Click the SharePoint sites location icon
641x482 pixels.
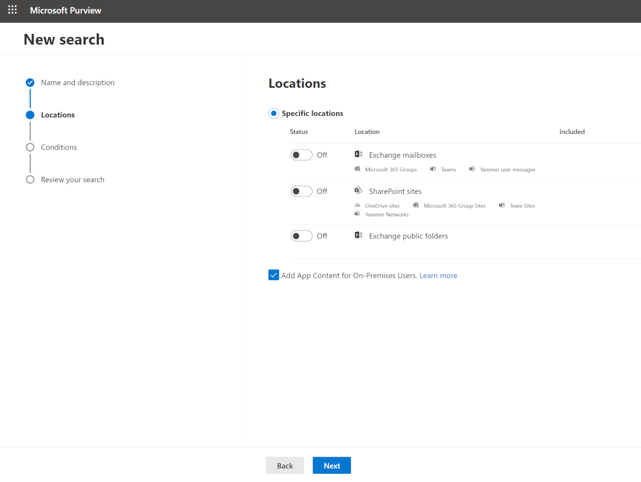click(358, 190)
